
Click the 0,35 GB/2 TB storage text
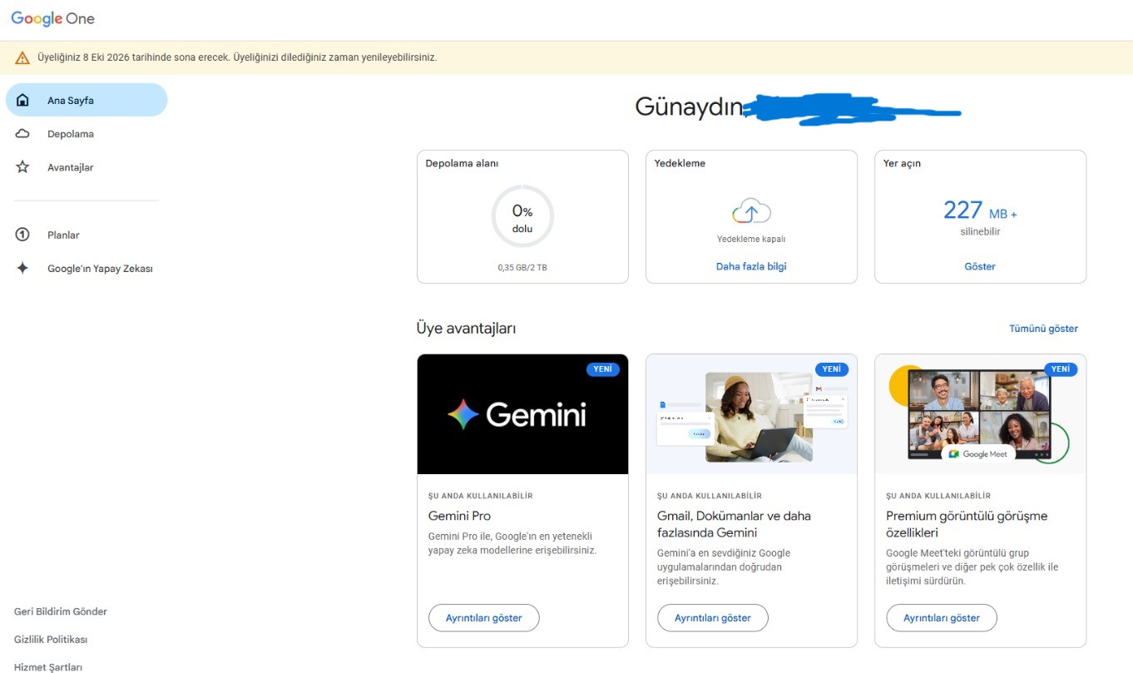click(x=522, y=268)
